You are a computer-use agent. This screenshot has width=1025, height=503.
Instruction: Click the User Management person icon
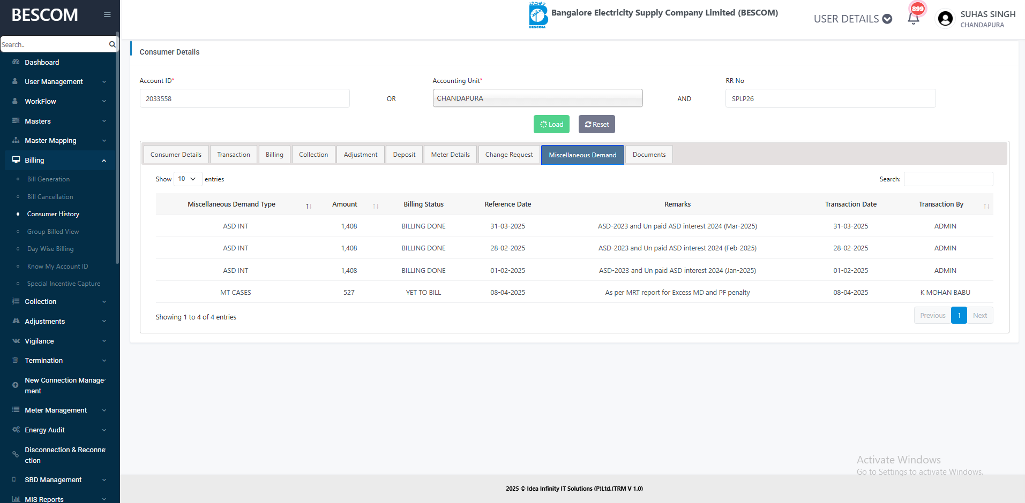click(16, 81)
